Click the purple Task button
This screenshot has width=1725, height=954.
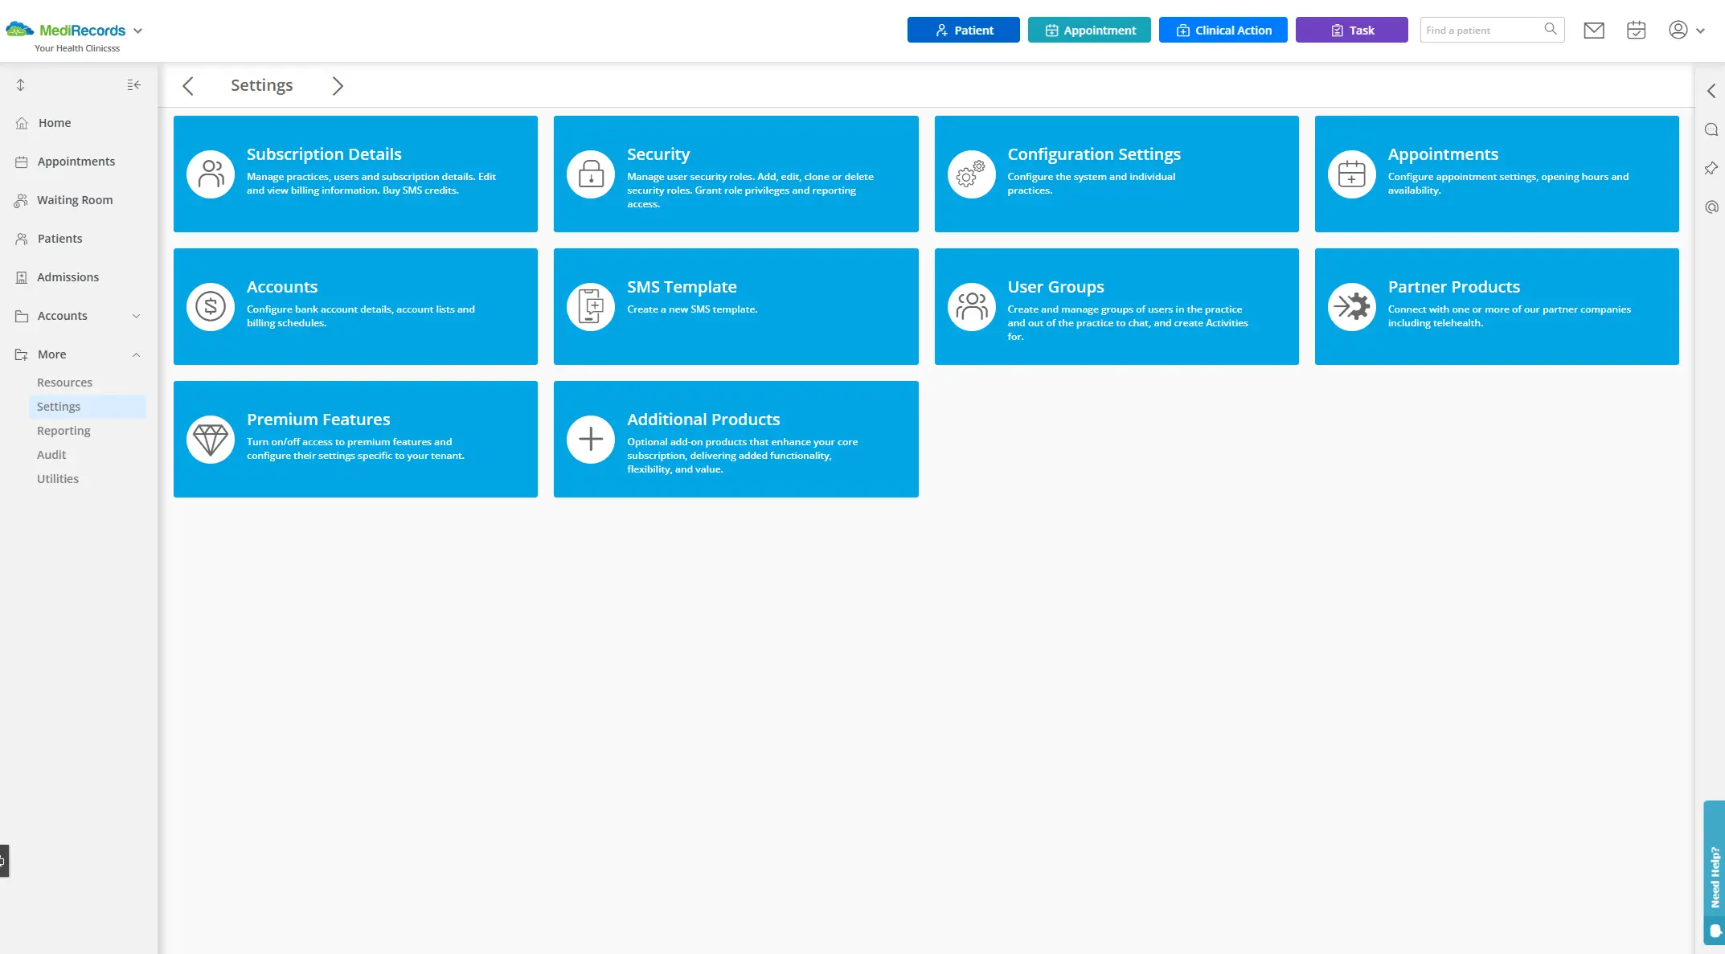click(x=1351, y=30)
